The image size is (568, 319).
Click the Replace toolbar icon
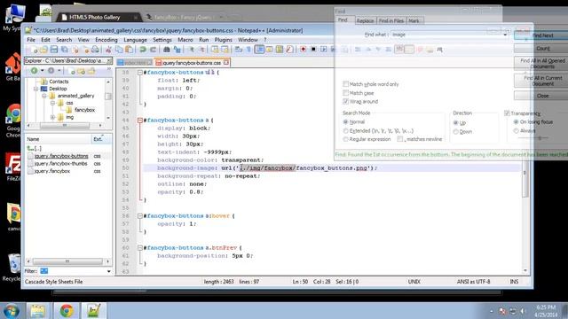coord(177,50)
